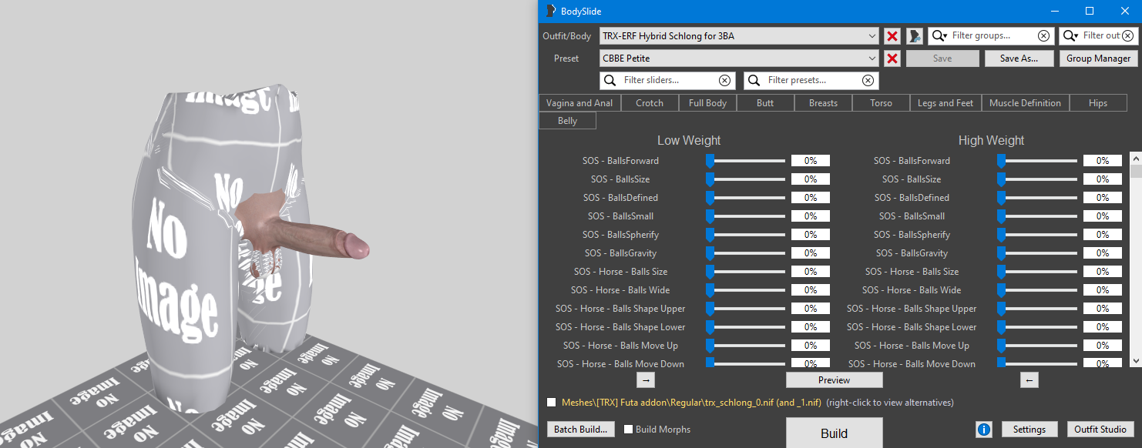Open Batch Build dialog
This screenshot has width=1142, height=448.
tap(582, 430)
